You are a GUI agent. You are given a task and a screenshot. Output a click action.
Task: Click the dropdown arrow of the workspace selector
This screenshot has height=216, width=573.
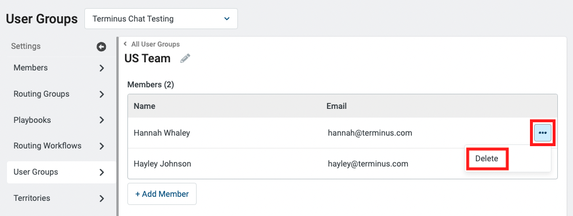tap(227, 19)
